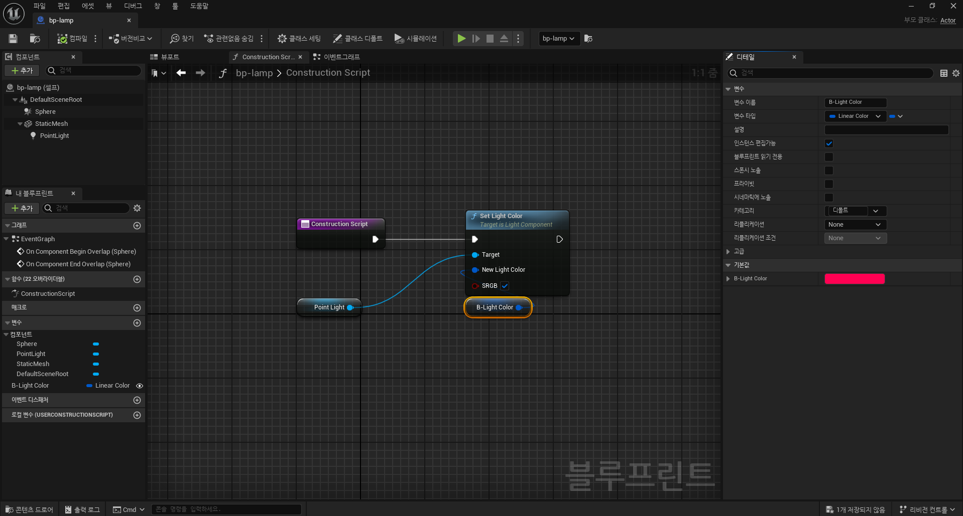Select ConstructionScript function in list
The image size is (963, 516).
click(48, 294)
